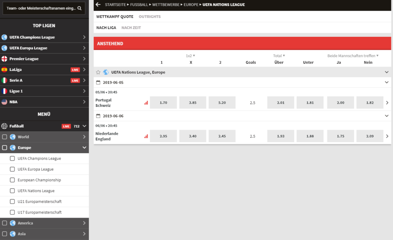This screenshot has width=393, height=240.
Task: Tick the Europe checkbox
Action: click(5, 148)
